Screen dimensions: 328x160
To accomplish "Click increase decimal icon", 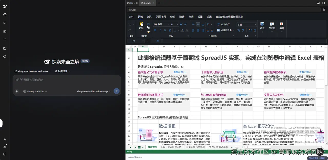I will coord(250,30).
